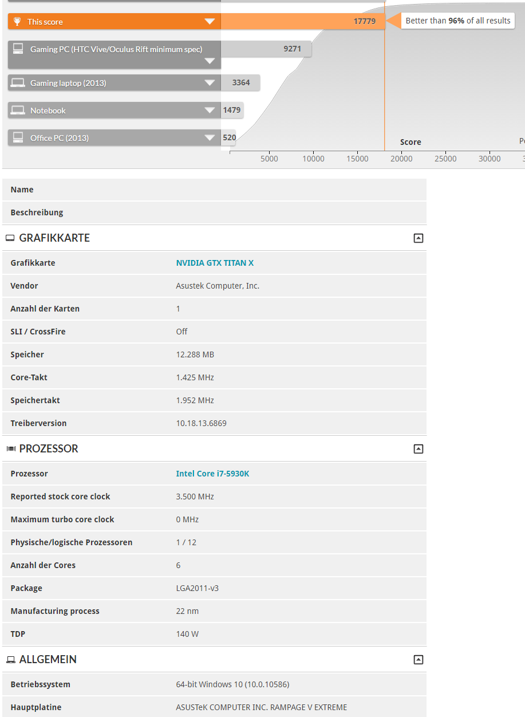
Task: Click the Package value LGA2011-v3
Action: pos(197,588)
